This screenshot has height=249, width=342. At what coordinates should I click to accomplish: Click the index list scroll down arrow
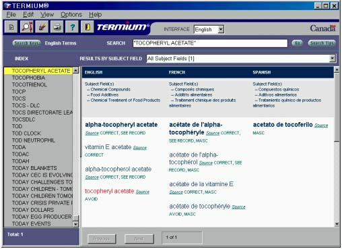tap(75, 224)
